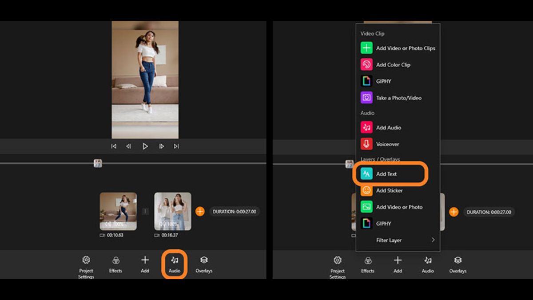
Task: Click the playhead marker on the timeline
Action: tap(97, 163)
